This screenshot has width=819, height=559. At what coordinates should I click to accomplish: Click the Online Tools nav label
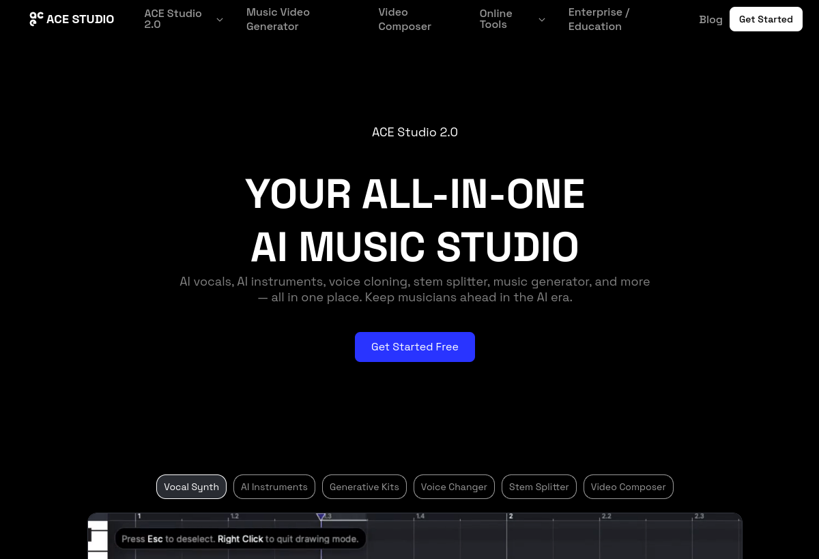point(496,19)
